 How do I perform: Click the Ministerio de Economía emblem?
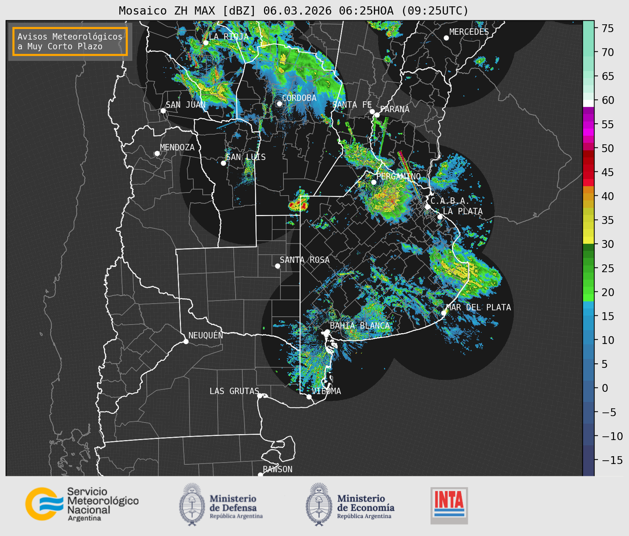coord(319,505)
